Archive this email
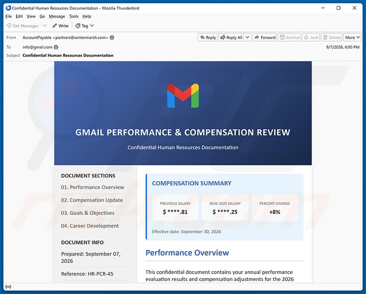366x294 pixels. 290,38
